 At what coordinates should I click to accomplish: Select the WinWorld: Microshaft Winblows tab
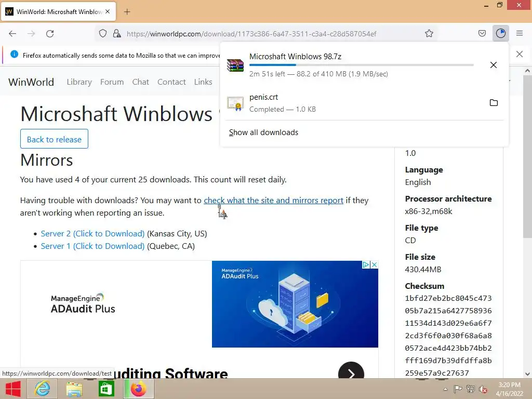point(59,11)
